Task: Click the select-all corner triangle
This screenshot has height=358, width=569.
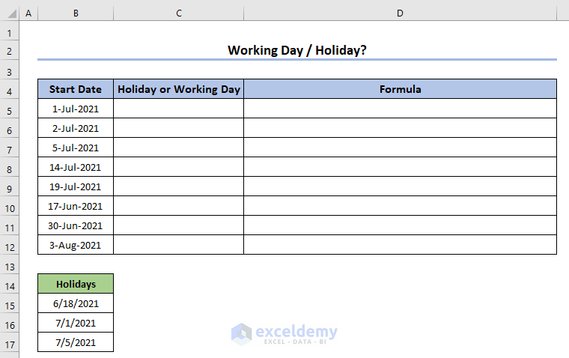Action: (x=10, y=13)
